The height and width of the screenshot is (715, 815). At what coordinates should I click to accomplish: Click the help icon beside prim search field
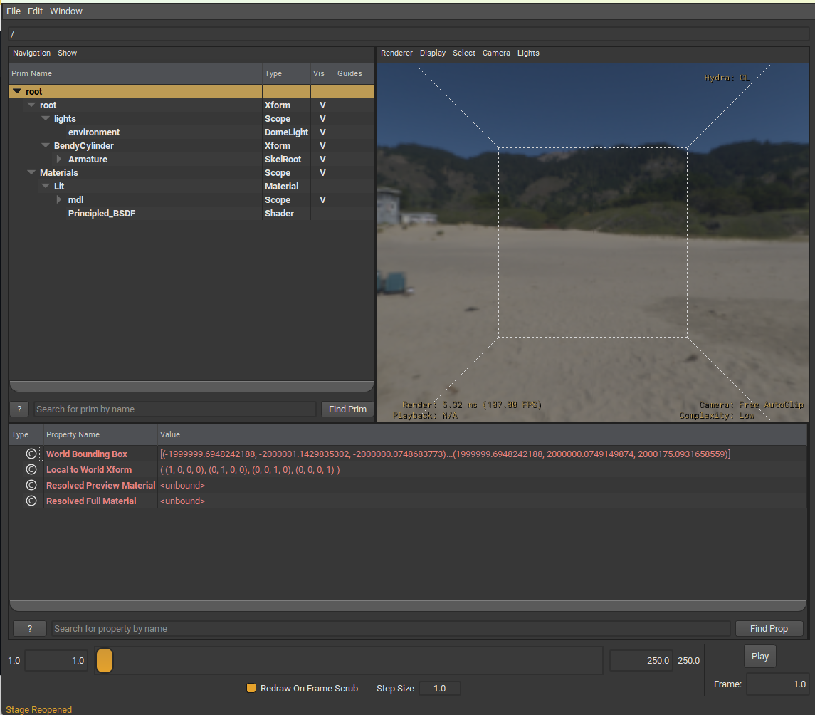[19, 409]
